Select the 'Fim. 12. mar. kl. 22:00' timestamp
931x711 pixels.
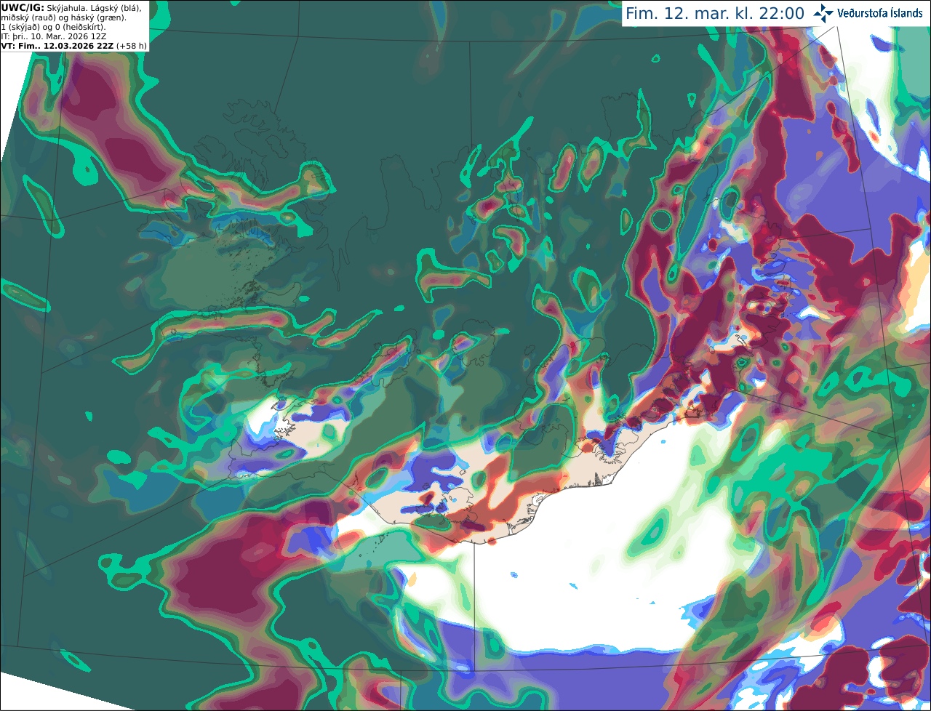(x=715, y=14)
